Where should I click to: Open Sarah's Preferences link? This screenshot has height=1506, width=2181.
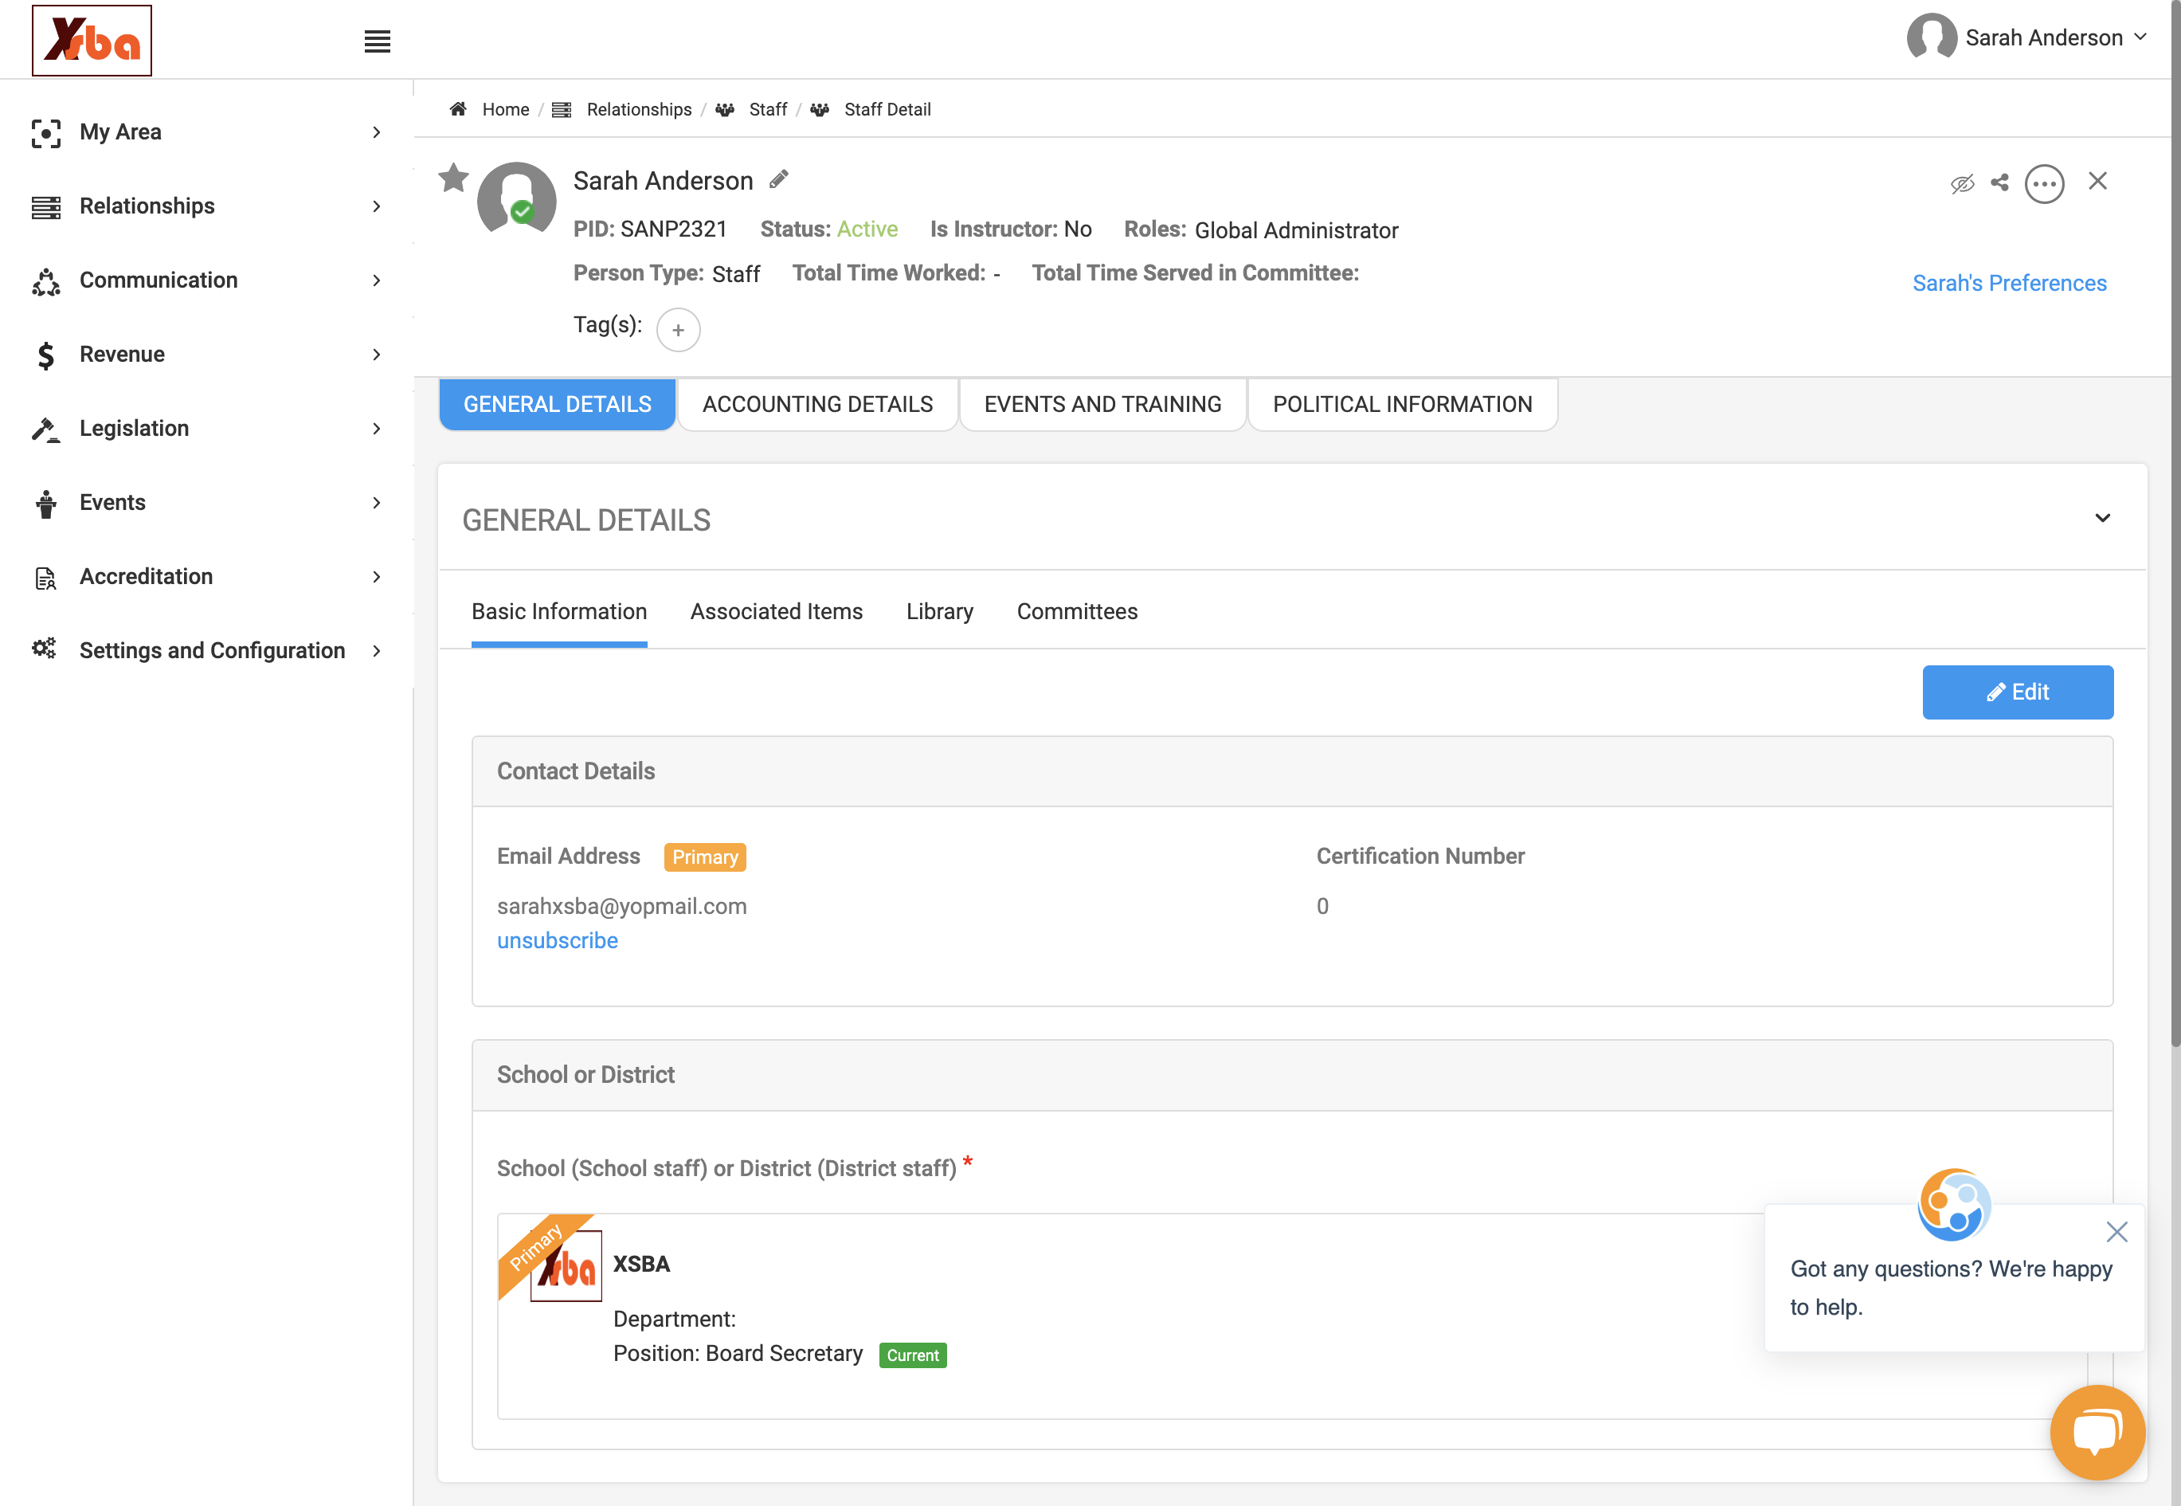(x=2009, y=283)
